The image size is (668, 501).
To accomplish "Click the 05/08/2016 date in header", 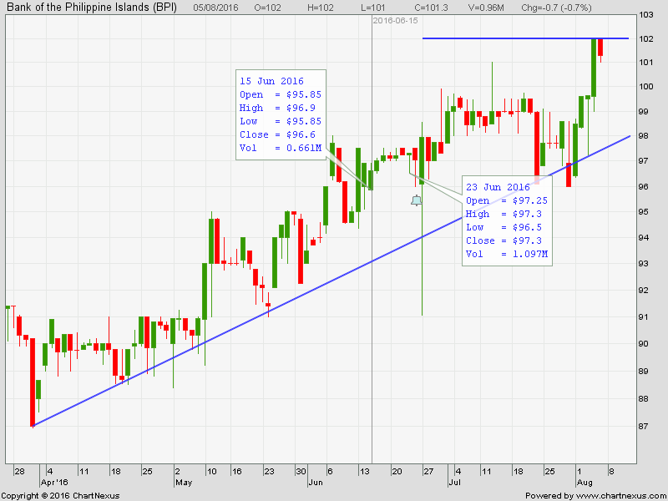I will [x=215, y=8].
